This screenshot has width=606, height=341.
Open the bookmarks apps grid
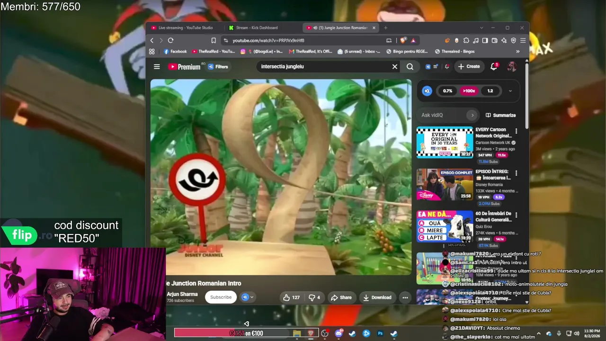(152, 52)
